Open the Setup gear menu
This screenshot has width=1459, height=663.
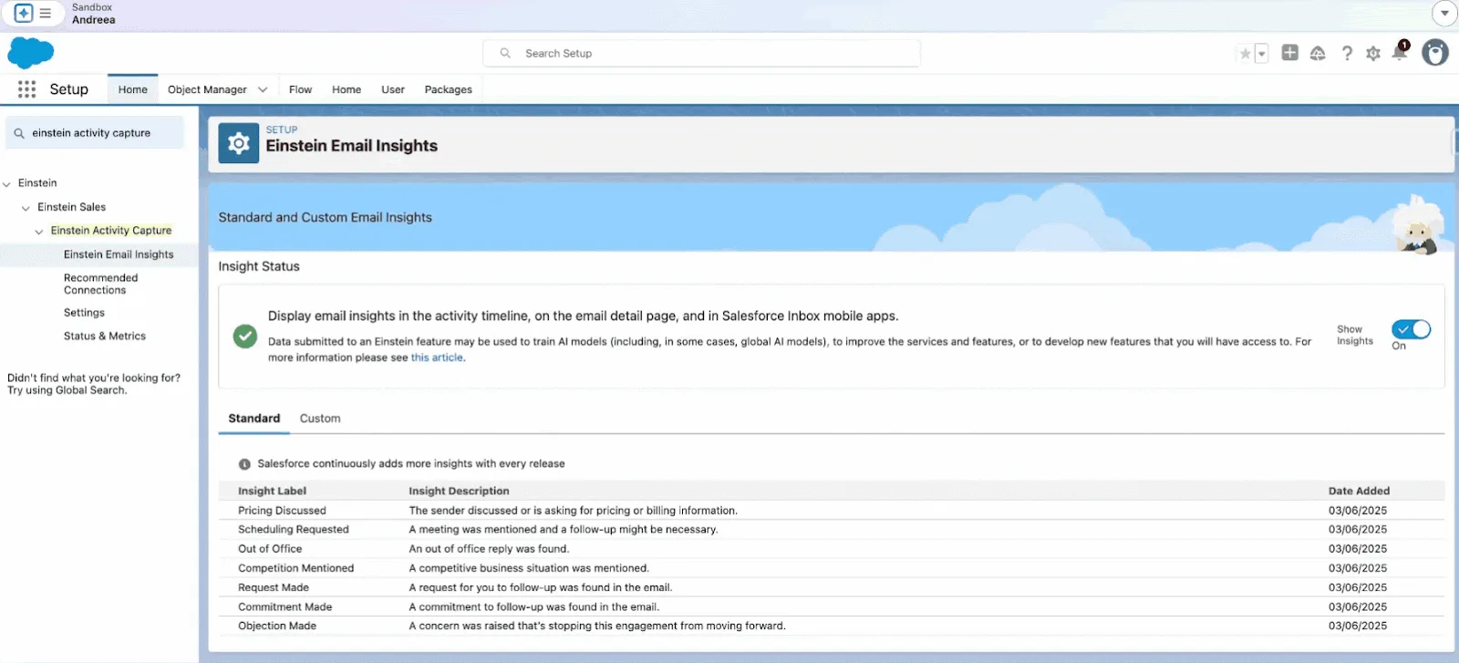(1373, 54)
